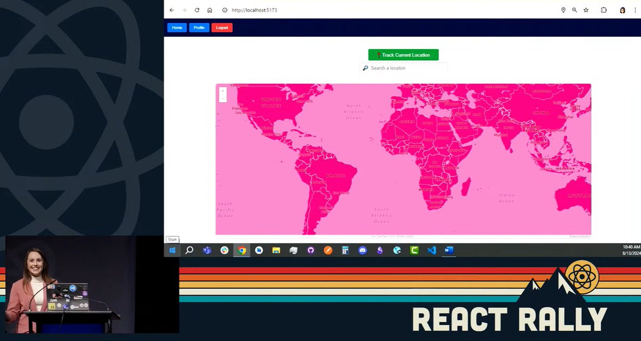
Task: Go to the Home page button
Action: coord(177,28)
